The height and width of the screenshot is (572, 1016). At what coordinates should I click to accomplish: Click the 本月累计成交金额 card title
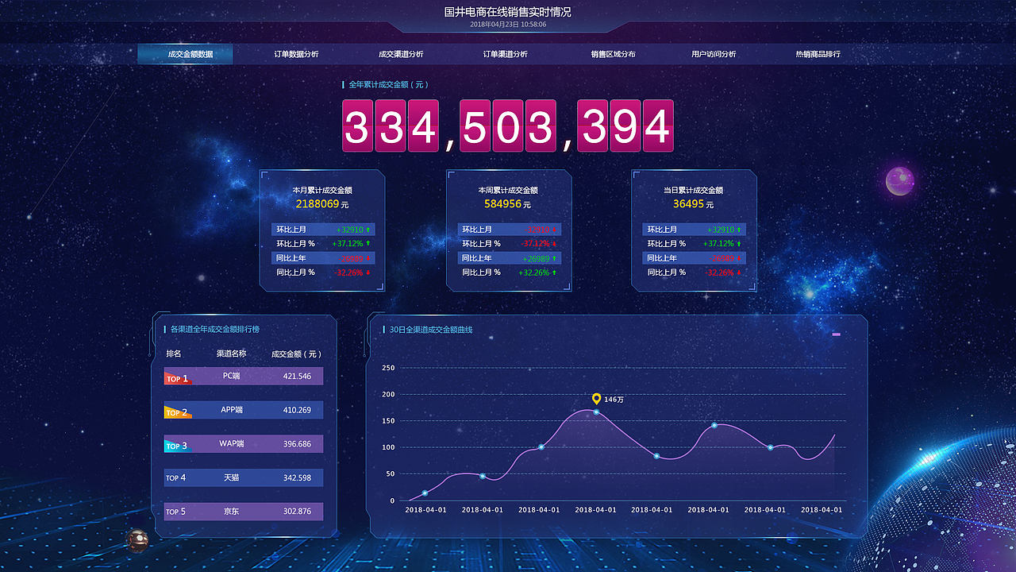click(x=322, y=191)
